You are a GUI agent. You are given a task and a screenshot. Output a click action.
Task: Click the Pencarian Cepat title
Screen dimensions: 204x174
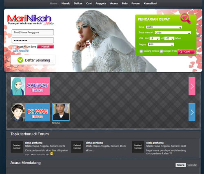pyautogui.click(x=154, y=20)
